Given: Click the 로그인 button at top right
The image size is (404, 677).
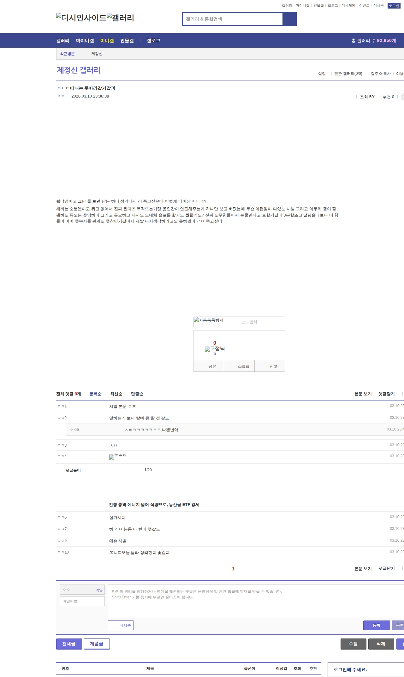Looking at the screenshot, I should pyautogui.click(x=394, y=6).
